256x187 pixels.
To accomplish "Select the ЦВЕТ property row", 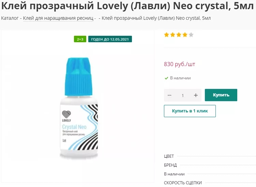I will click(169, 156).
